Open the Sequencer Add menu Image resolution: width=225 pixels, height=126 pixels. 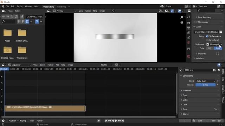tap(57, 65)
